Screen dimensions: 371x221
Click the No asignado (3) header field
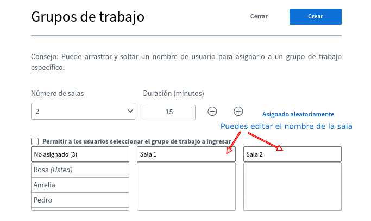[80, 154]
